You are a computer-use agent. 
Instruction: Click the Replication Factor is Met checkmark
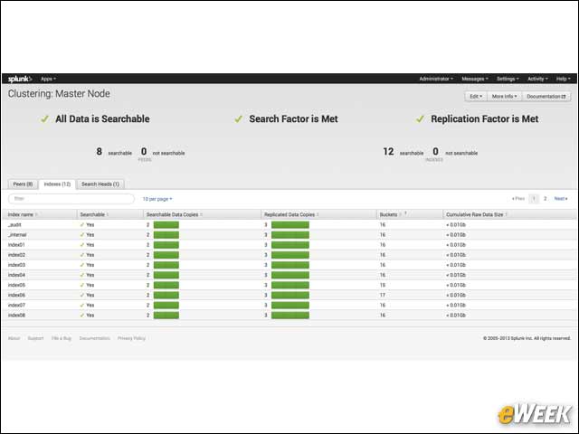pos(420,118)
